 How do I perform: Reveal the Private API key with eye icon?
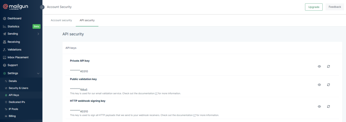point(319,66)
